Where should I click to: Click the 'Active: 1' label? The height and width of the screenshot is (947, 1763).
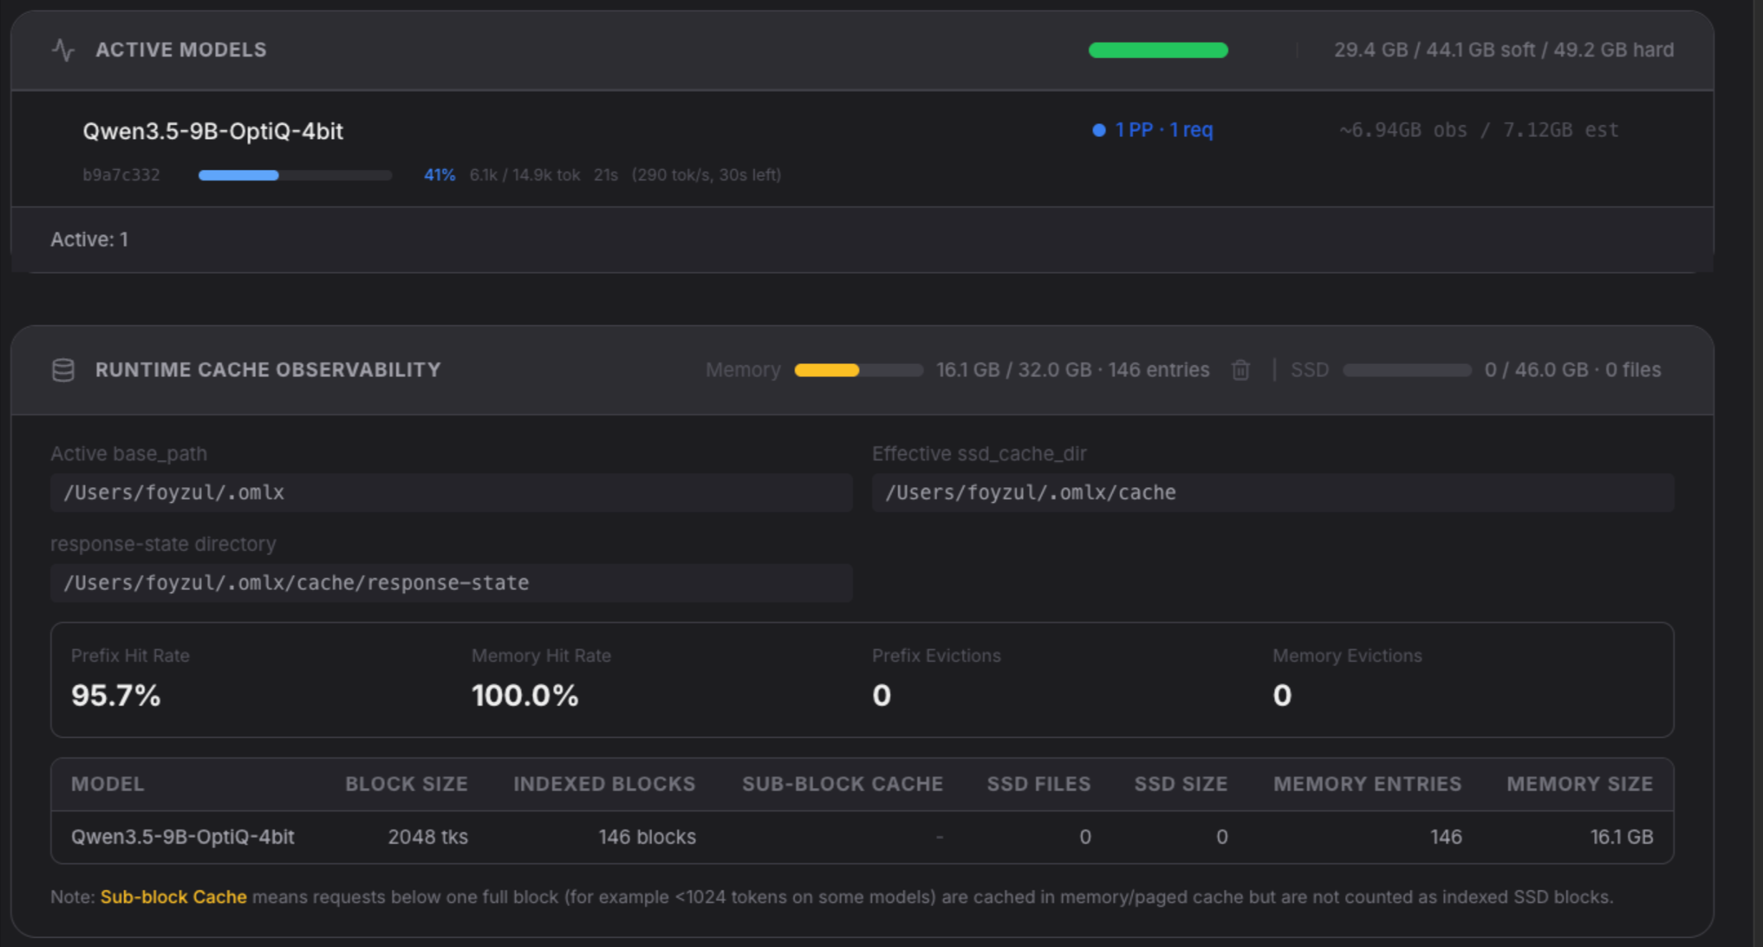coord(90,239)
